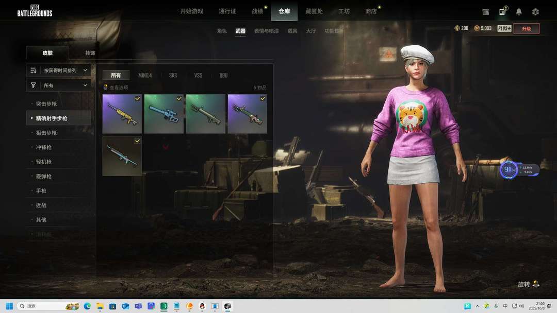This screenshot has width=557, height=313.
Task: Filter skins by the MINI14 tab
Action: [x=145, y=75]
